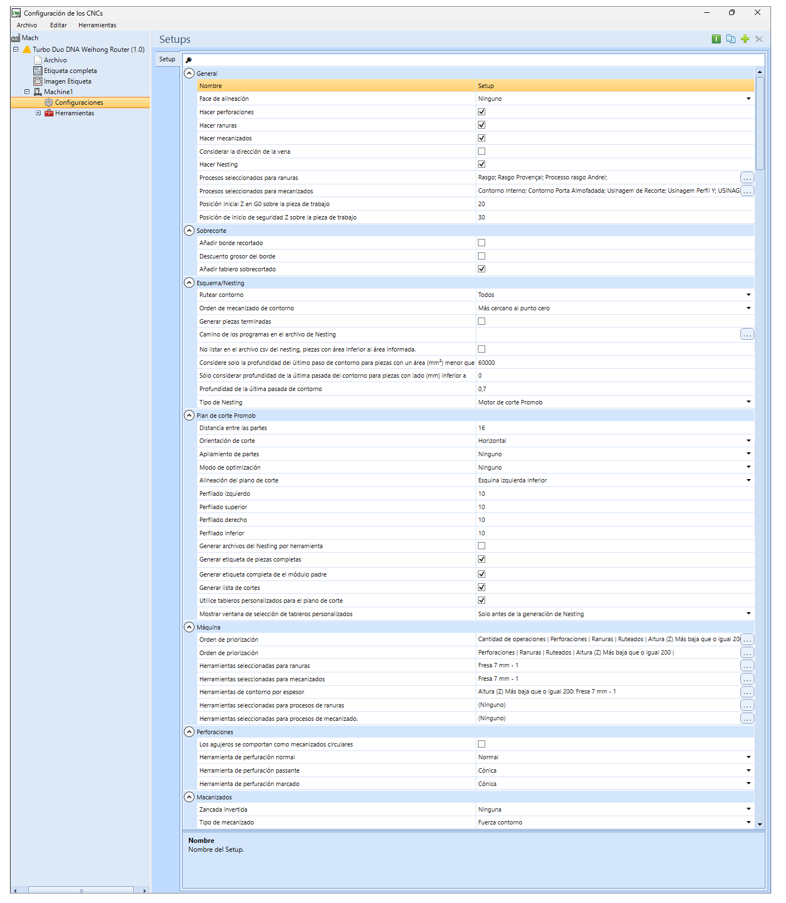The width and height of the screenshot is (786, 903).
Task: Open Orden de mecanizado de contorno dropdown
Action: tap(748, 308)
